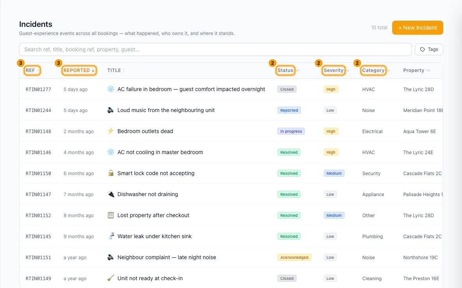This screenshot has height=288, width=462.
Task: Sort the table by TITLE column
Action: [115, 70]
